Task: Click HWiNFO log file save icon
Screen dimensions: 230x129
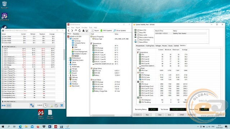Action: [51, 105]
